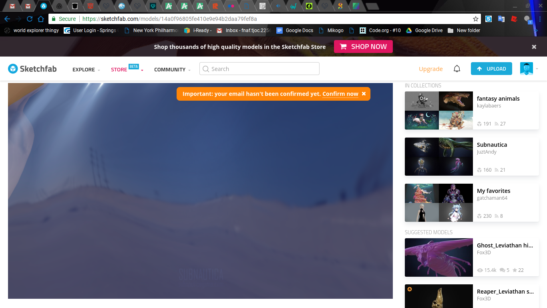This screenshot has height=308, width=547.
Task: Close the Sketchfab Store promo banner
Action: click(x=534, y=47)
